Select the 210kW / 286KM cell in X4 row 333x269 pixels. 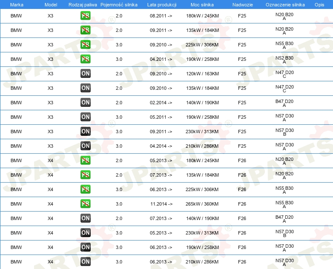point(202,262)
